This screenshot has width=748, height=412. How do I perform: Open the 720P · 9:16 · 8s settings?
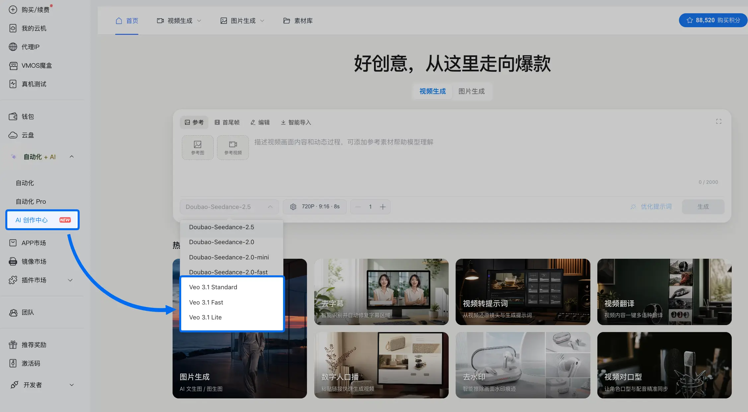pyautogui.click(x=315, y=207)
